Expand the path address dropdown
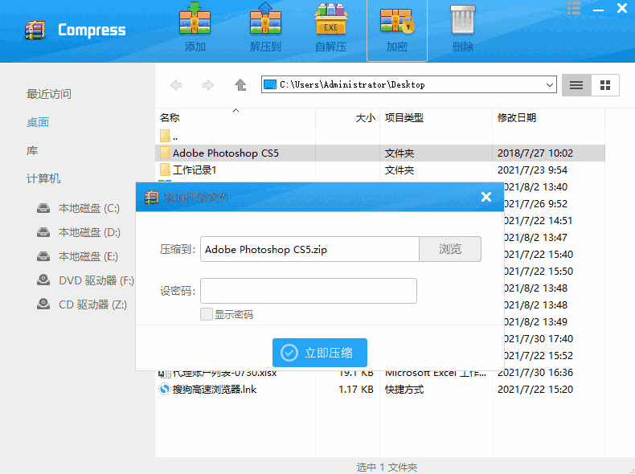Screen dimensions: 635x474 (549, 85)
